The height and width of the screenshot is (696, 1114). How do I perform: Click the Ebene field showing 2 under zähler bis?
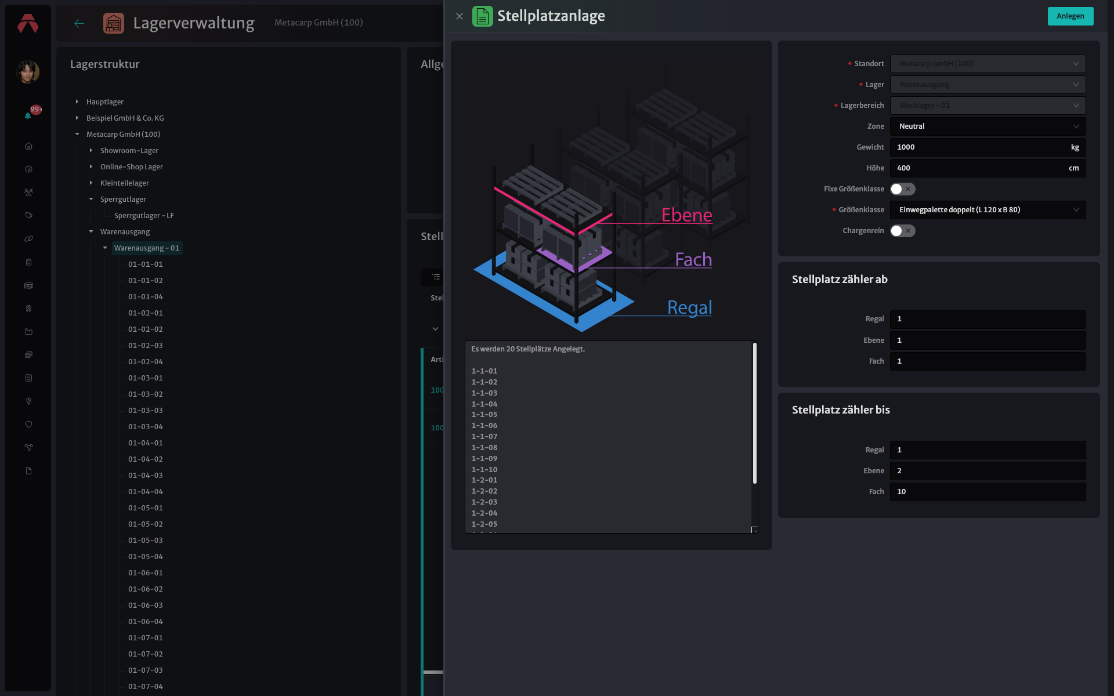(988, 471)
